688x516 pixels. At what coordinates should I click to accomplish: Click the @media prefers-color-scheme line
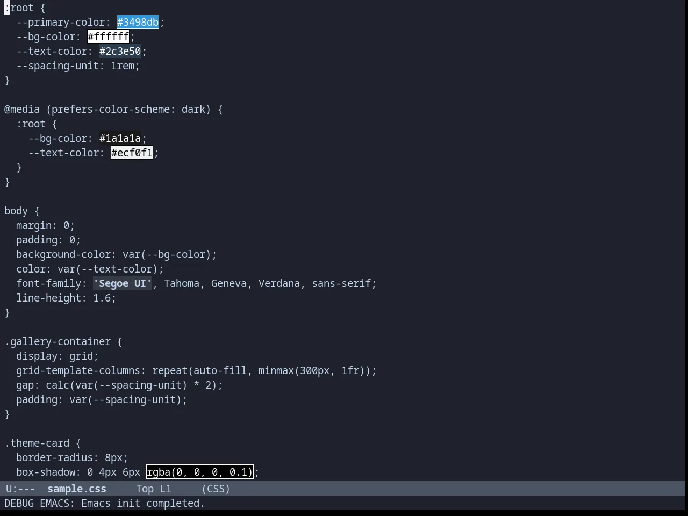click(x=113, y=109)
